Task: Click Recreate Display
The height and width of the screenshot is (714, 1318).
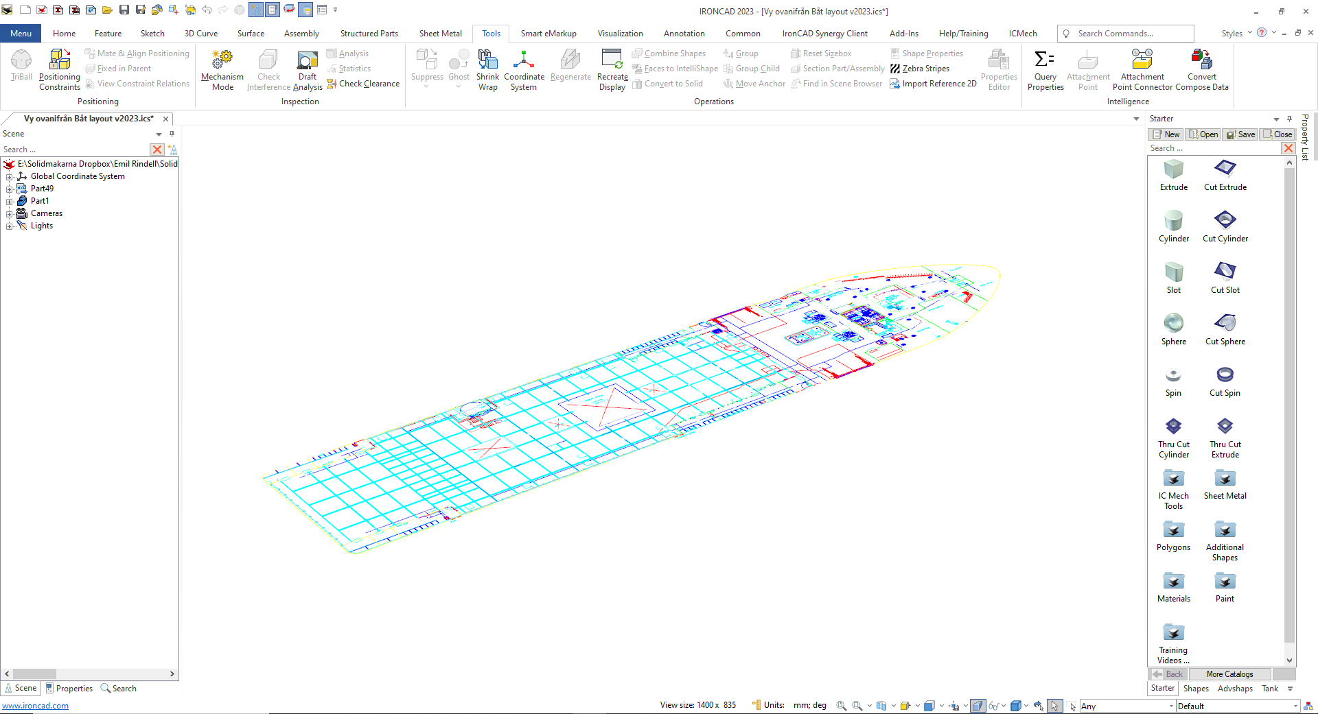Action: tap(612, 70)
